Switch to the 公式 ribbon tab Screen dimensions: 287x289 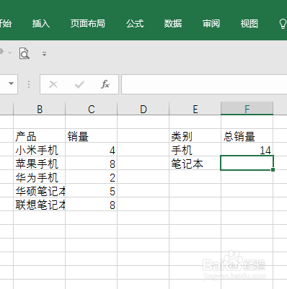pos(135,24)
